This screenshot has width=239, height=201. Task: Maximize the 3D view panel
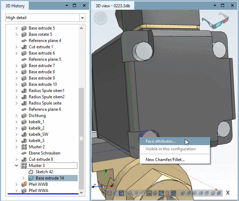tap(222, 6)
